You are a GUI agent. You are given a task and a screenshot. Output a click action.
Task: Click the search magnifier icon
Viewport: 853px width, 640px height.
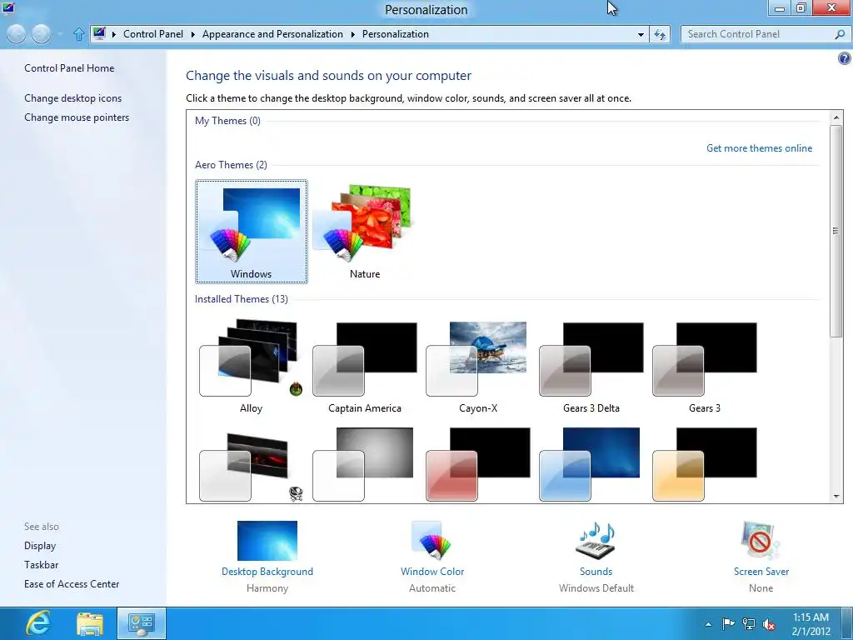coord(840,34)
